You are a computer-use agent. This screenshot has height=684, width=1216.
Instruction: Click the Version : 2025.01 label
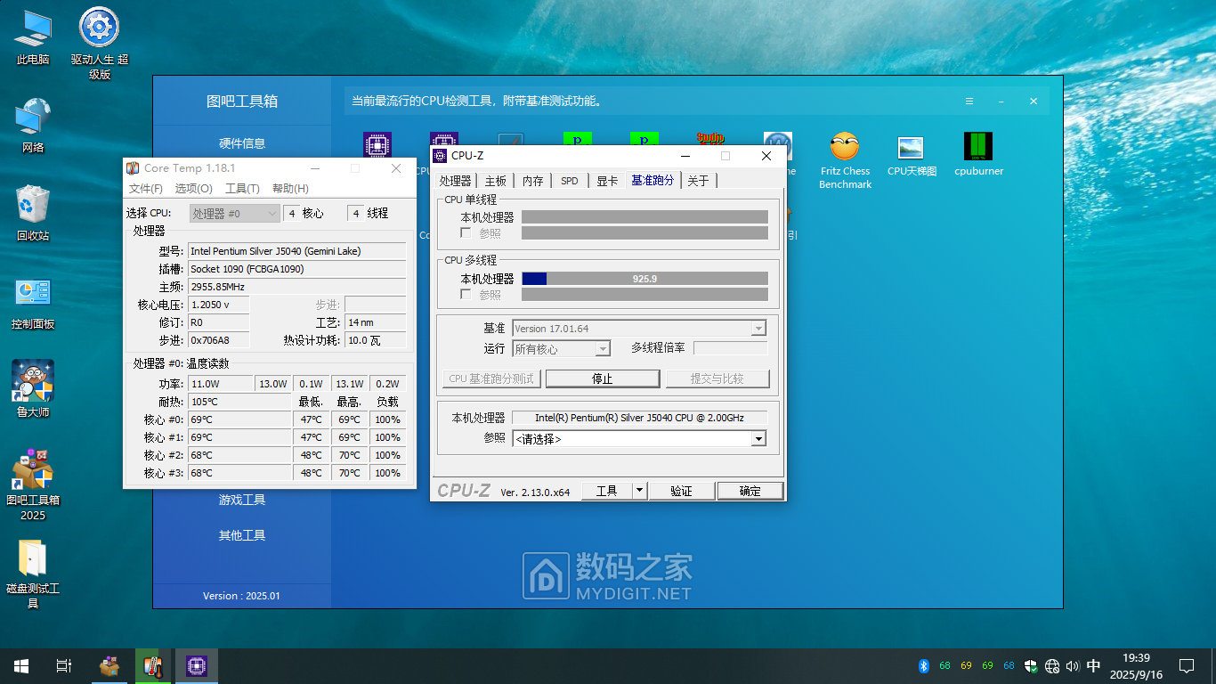pyautogui.click(x=241, y=596)
